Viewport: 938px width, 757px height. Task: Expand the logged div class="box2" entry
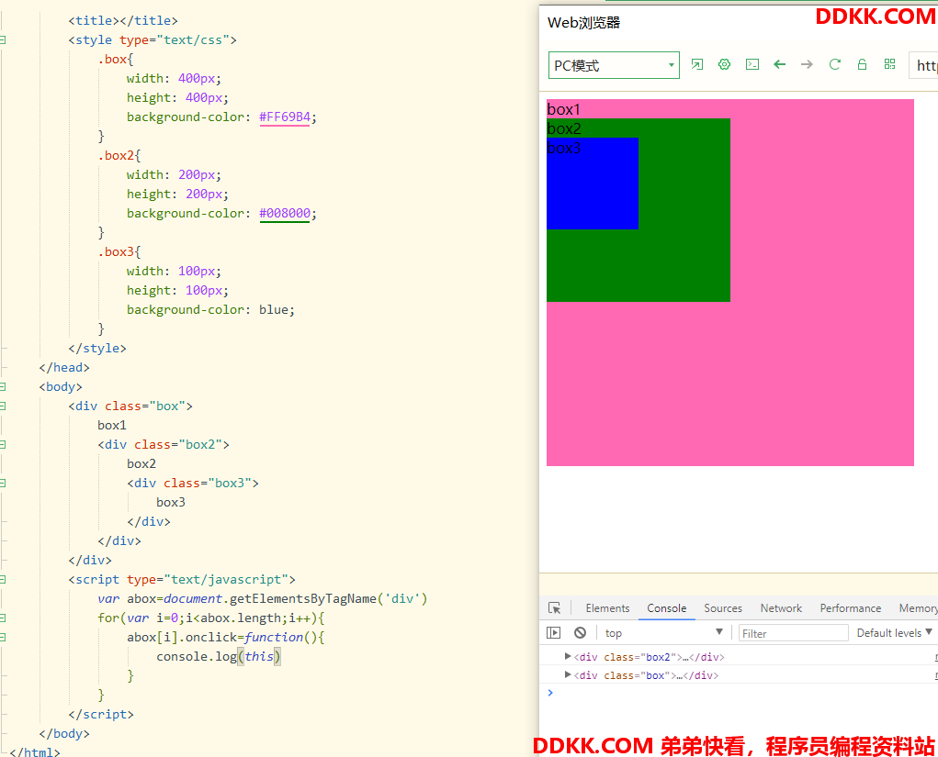(568, 657)
